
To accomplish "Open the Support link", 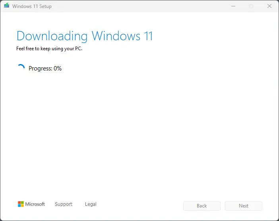I will [x=64, y=204].
